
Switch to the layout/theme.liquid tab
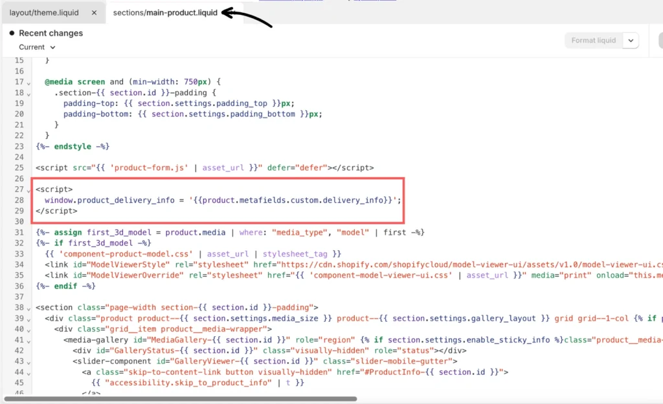pos(45,13)
